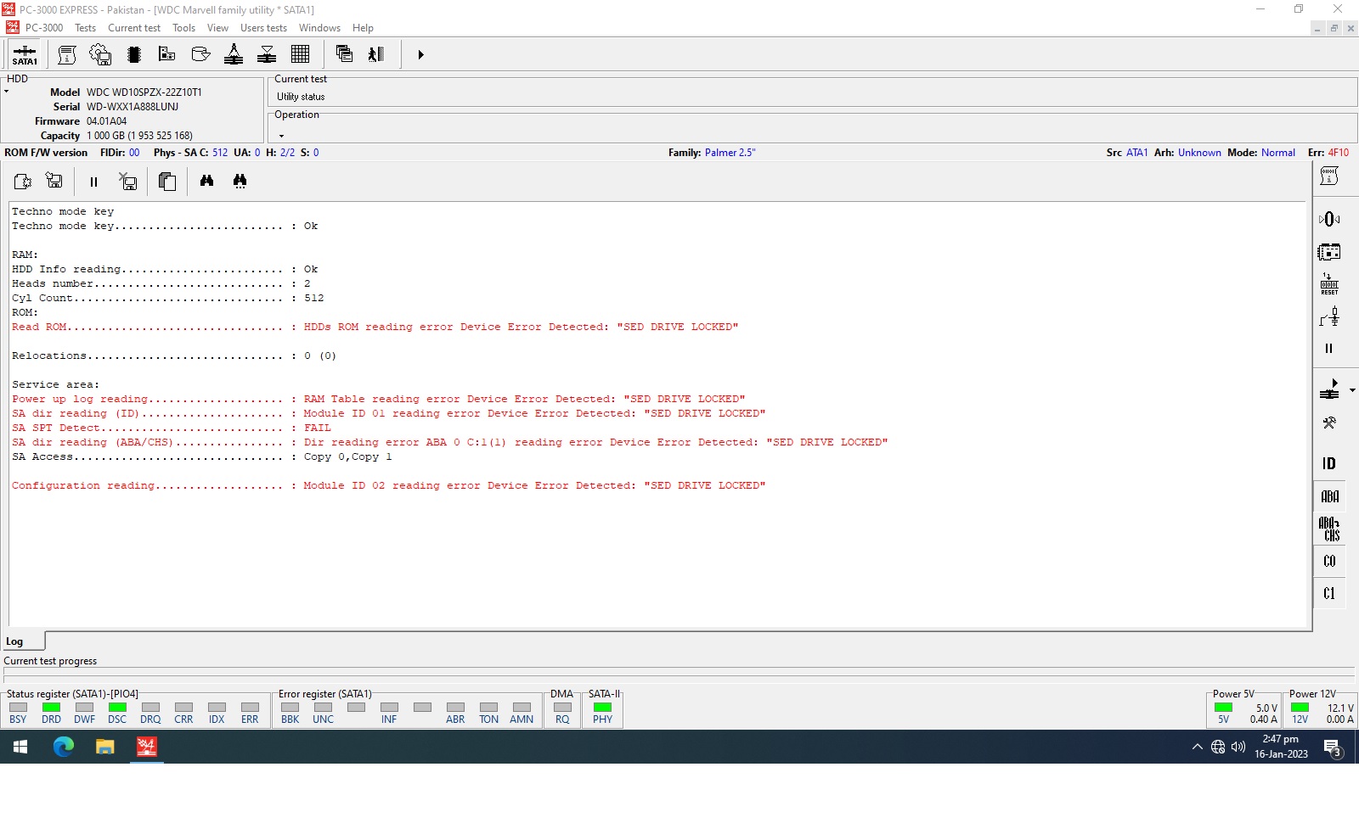Open the PC-3000 menu
This screenshot has width=1359, height=823.
44,28
